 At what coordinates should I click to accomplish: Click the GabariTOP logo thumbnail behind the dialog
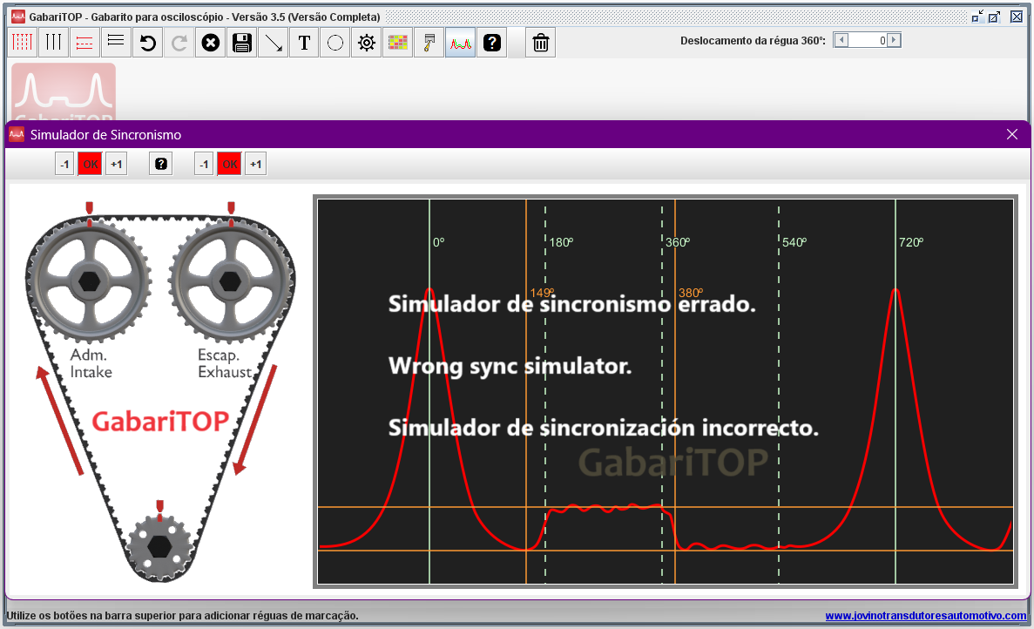pos(64,91)
